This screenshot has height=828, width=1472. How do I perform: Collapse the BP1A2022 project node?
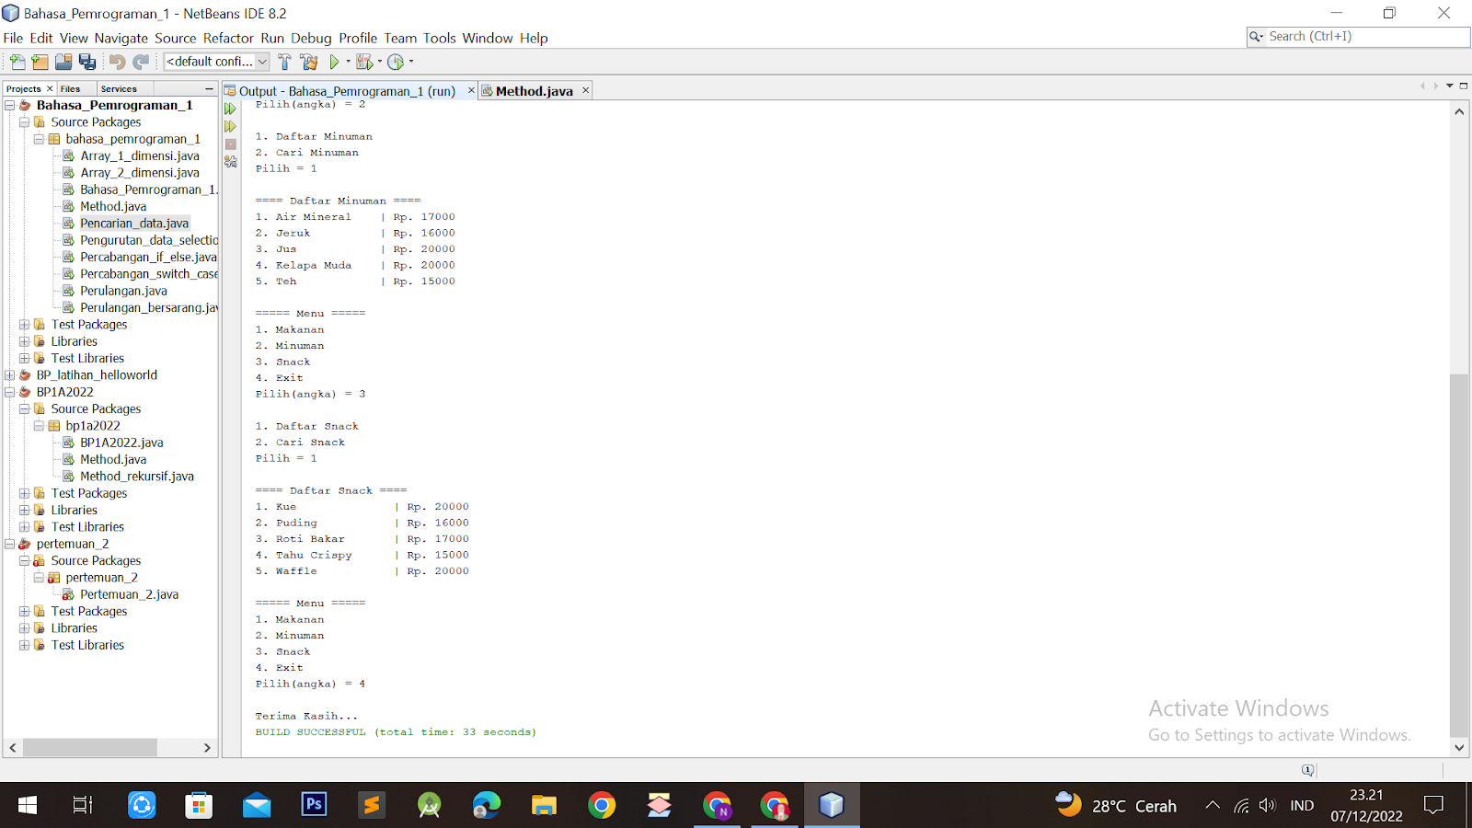[x=10, y=392]
